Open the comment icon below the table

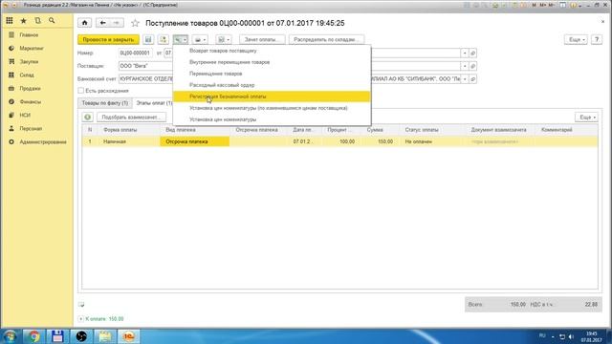pyautogui.click(x=81, y=305)
